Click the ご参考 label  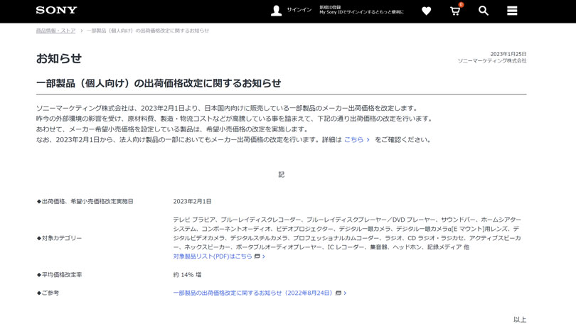click(48, 293)
